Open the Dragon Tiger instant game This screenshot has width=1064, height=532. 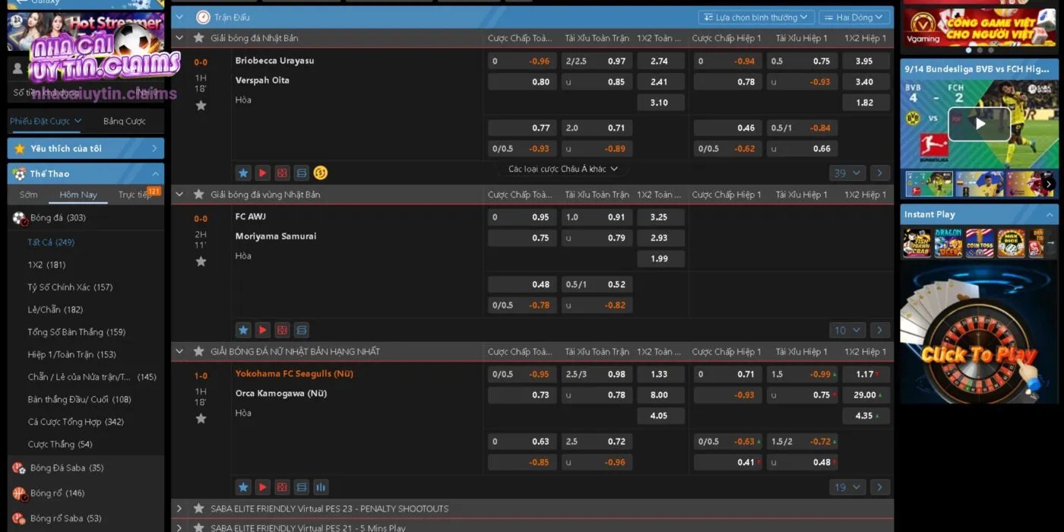[x=948, y=243]
